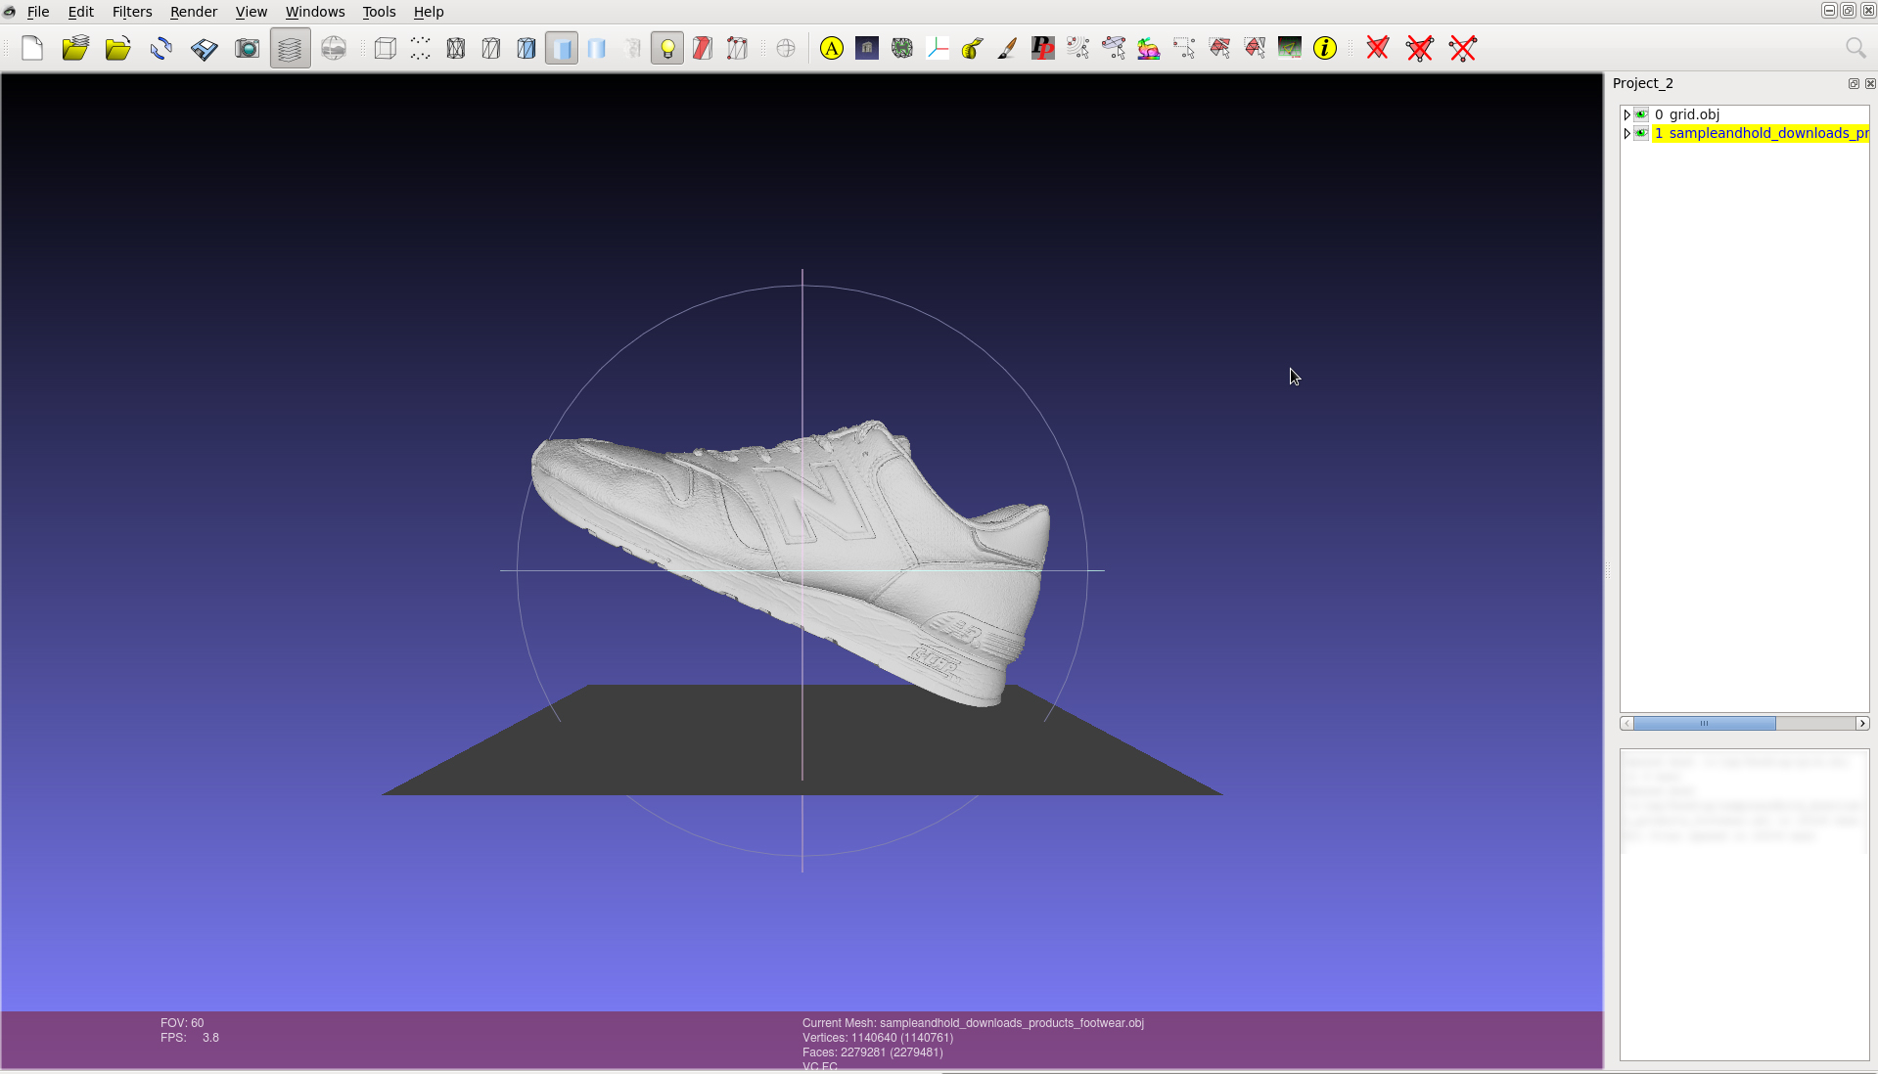Image resolution: width=1878 pixels, height=1074 pixels.
Task: Click the 'Faces: 2279281' status text
Action: (x=872, y=1052)
